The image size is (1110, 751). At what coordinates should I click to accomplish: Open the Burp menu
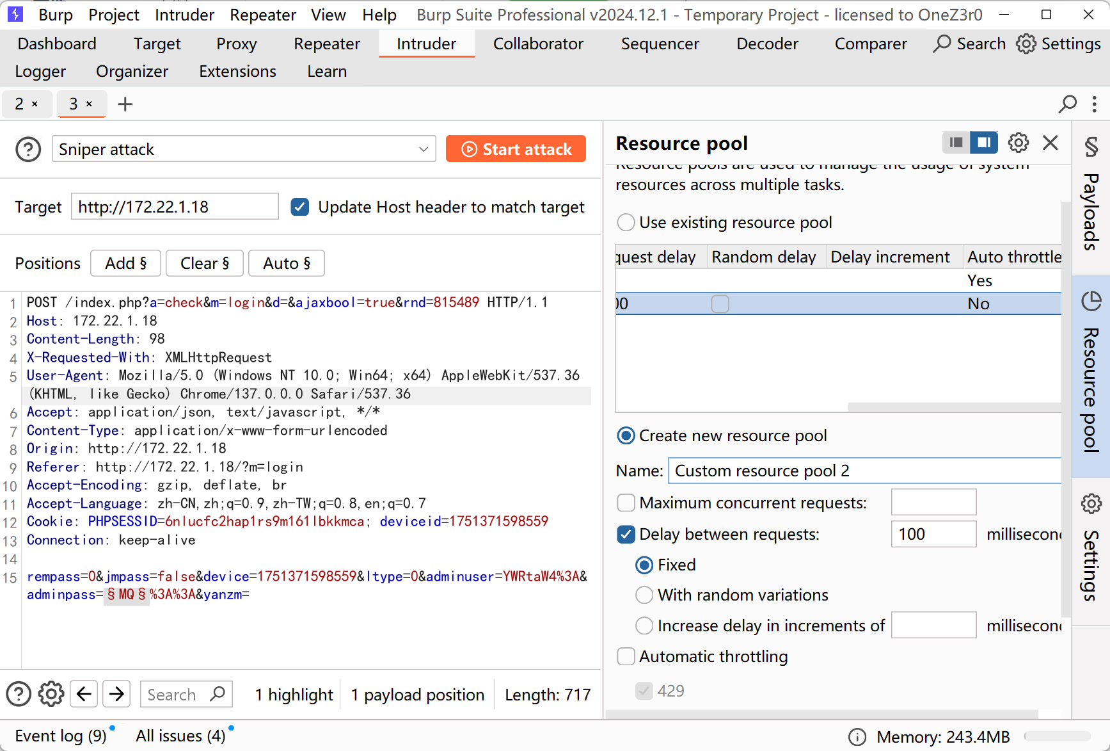pyautogui.click(x=56, y=15)
